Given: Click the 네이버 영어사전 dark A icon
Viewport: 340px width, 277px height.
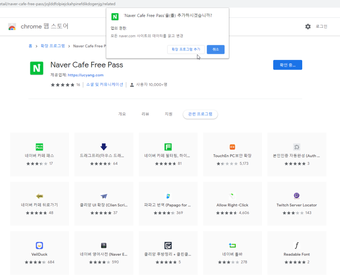Looking at the screenshot, I should (x=104, y=245).
